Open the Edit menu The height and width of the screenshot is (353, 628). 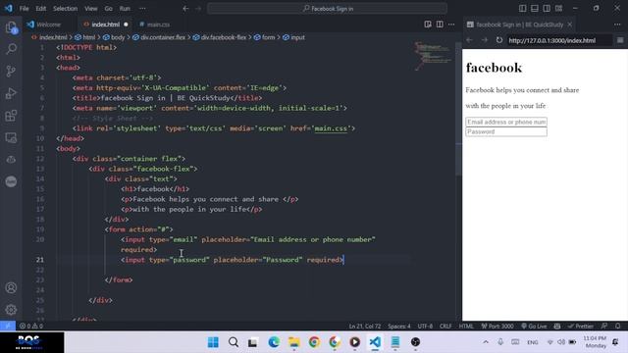(40, 9)
